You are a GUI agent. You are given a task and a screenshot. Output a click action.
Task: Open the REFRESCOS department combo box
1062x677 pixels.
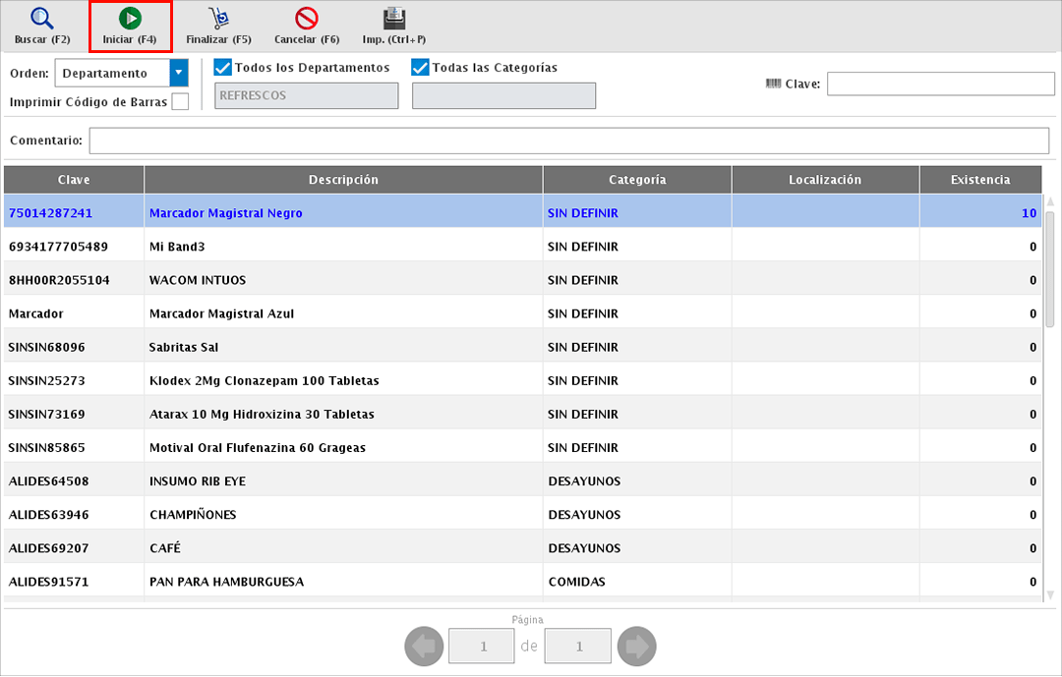click(x=306, y=95)
